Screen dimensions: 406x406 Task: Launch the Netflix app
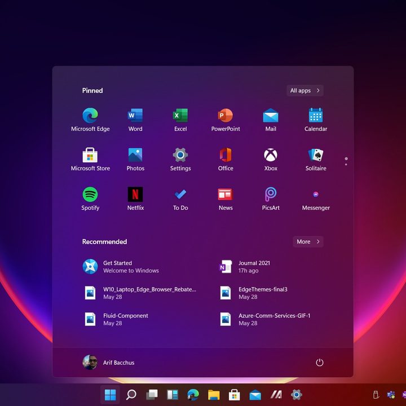pyautogui.click(x=135, y=198)
